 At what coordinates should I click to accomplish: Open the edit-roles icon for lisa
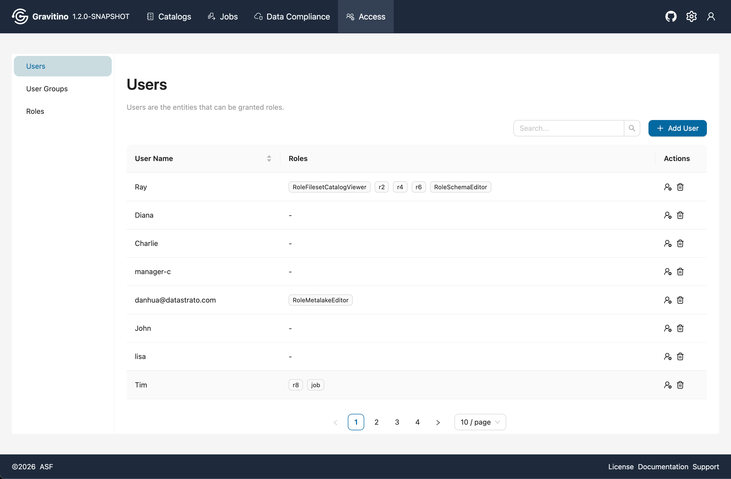pos(668,356)
